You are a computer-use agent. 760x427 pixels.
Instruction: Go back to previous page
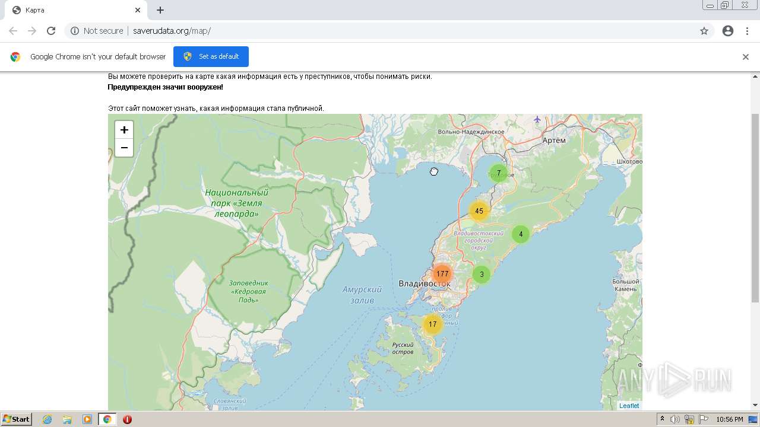coord(13,31)
